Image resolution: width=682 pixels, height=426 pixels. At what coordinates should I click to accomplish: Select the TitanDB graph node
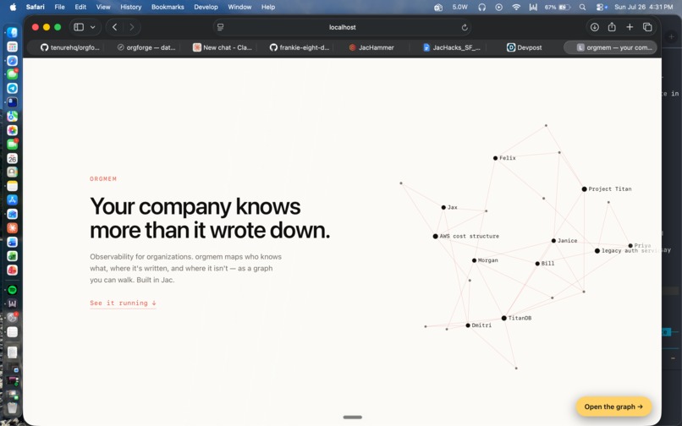click(504, 318)
